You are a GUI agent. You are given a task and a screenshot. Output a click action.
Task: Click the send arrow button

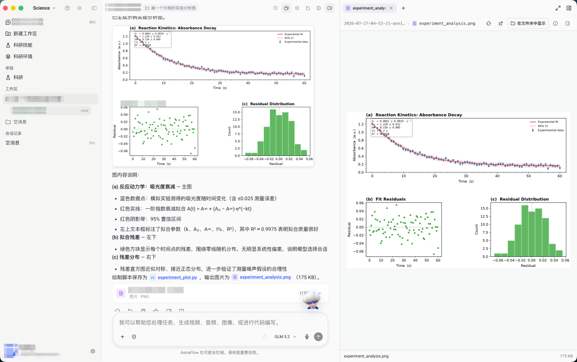(x=318, y=336)
